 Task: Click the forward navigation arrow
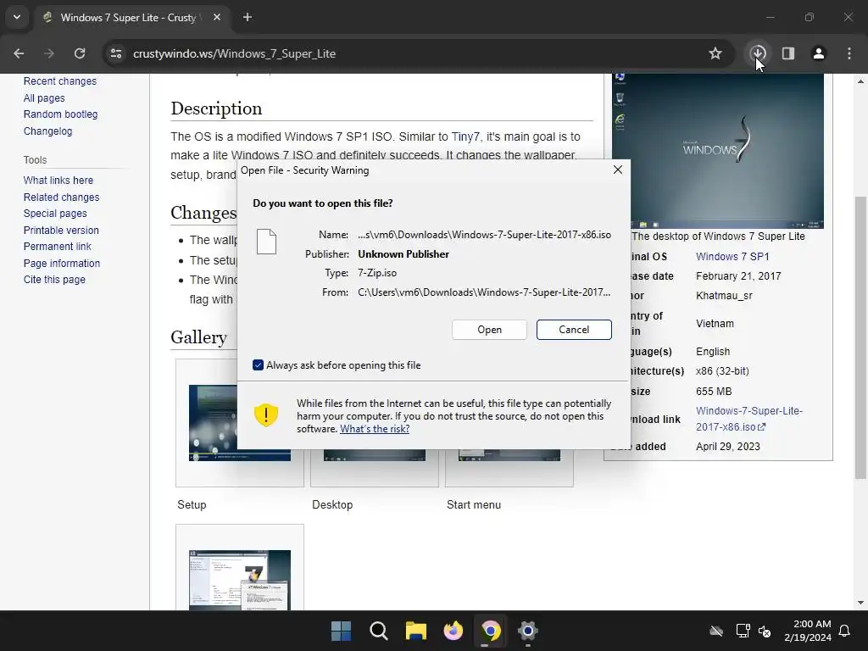click(49, 53)
